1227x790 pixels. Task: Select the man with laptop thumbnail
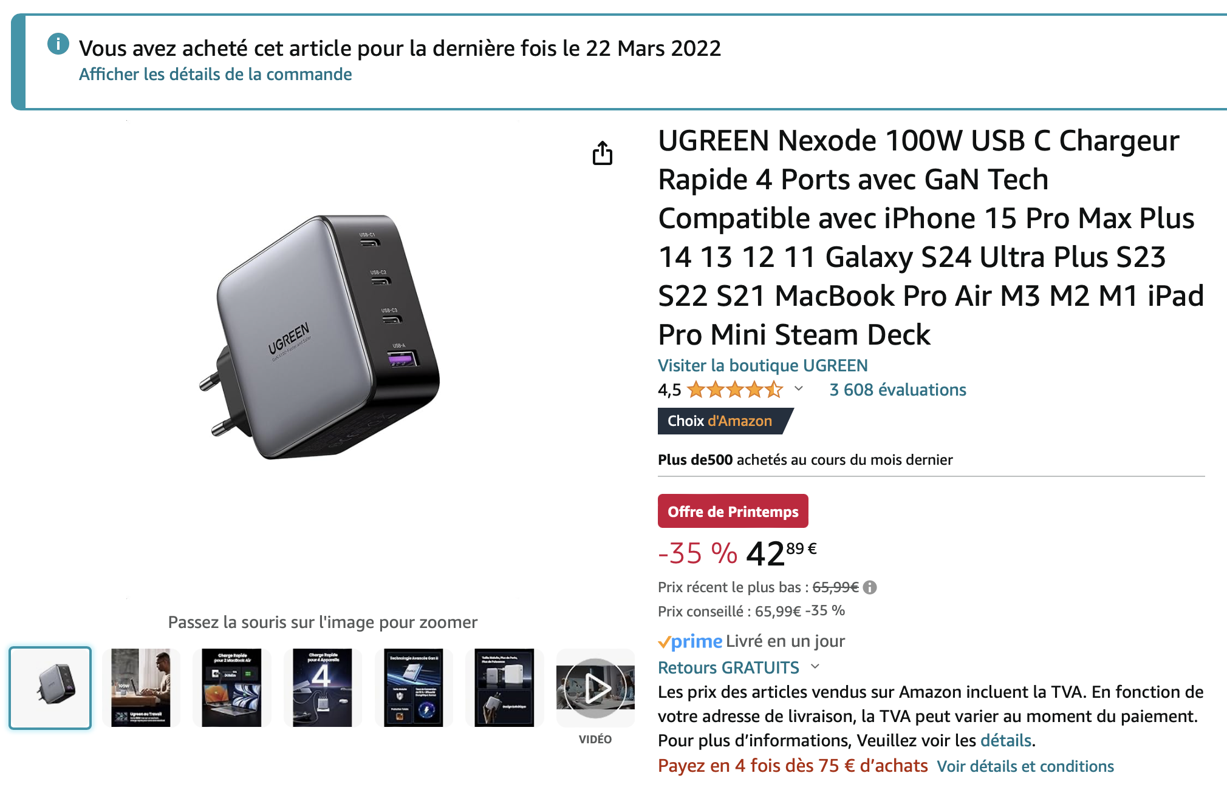click(141, 687)
